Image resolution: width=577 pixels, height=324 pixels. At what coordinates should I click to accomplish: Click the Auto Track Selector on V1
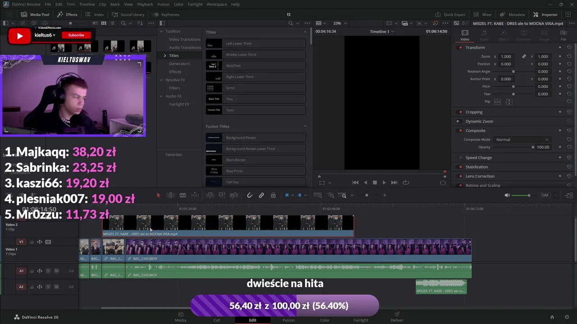[40, 242]
